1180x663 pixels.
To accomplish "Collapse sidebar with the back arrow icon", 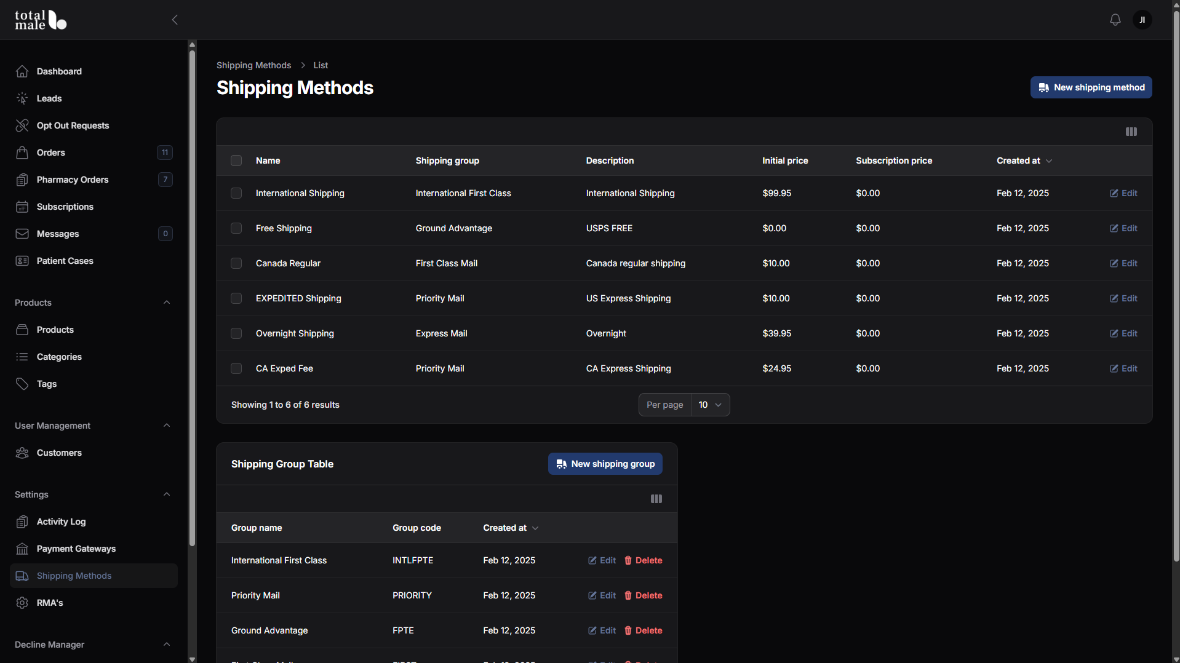I will point(175,20).
